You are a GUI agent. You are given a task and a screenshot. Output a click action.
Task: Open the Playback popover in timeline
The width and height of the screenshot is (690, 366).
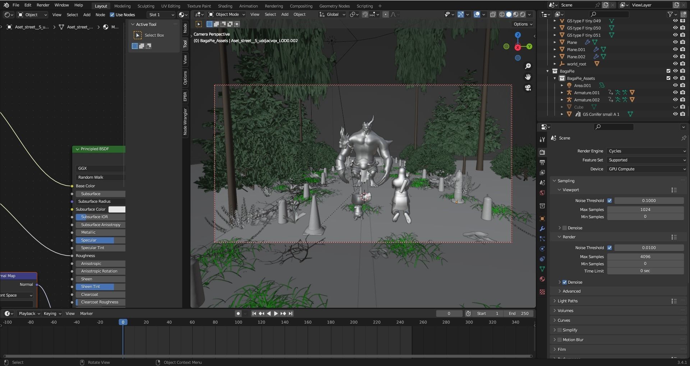click(29, 314)
